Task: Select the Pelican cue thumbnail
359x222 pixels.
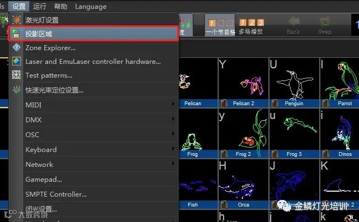Action: pos(198,82)
